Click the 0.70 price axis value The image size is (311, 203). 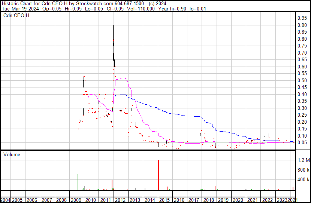pos(302,53)
